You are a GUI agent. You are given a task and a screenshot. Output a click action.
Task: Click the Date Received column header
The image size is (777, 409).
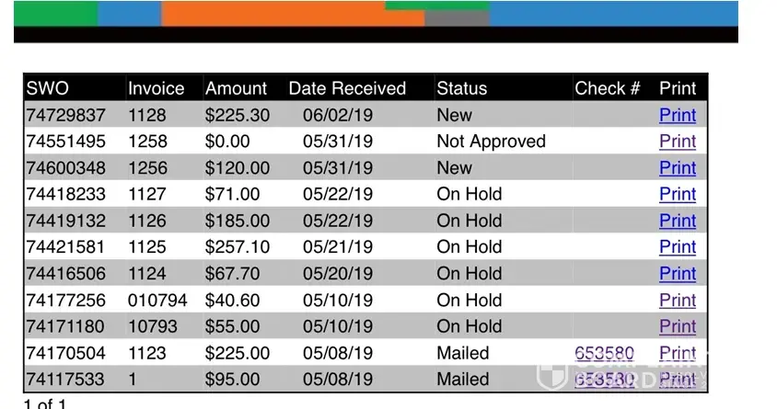pos(347,89)
